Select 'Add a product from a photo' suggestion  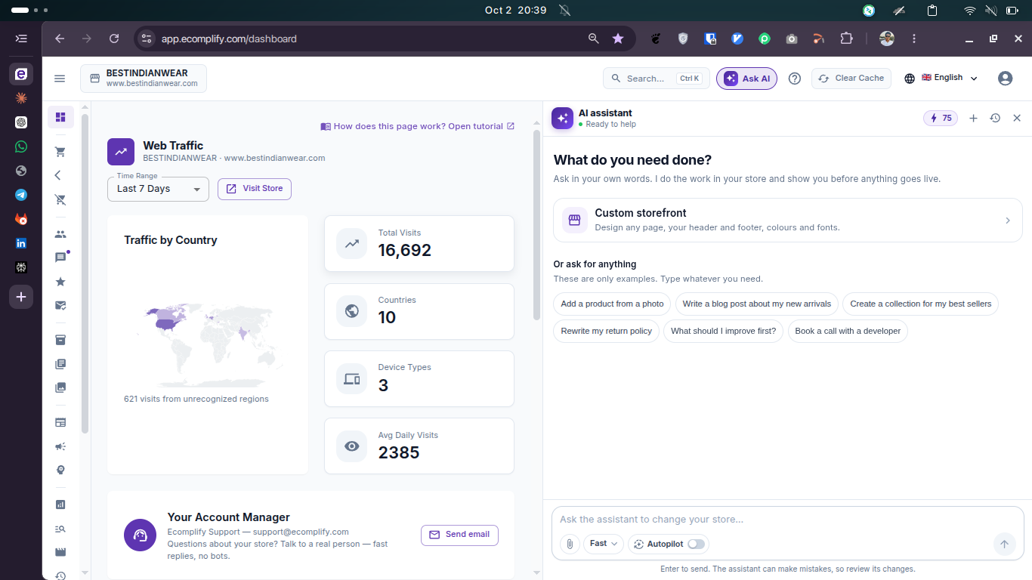pos(612,304)
